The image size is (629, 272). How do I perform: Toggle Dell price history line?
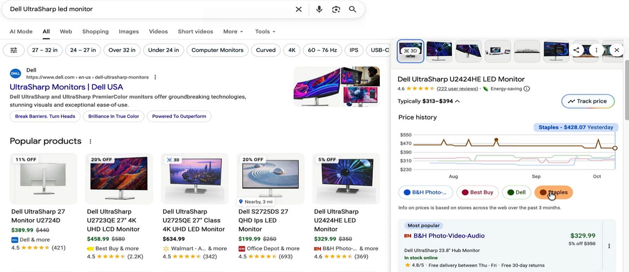516,192
